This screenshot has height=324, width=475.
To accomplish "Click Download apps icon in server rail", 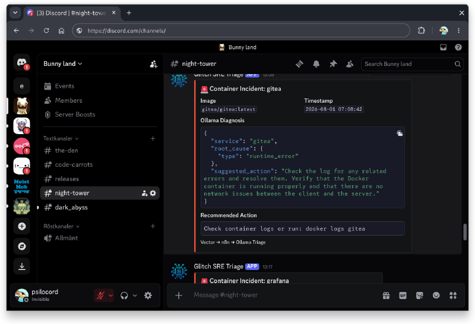I will coord(21,266).
